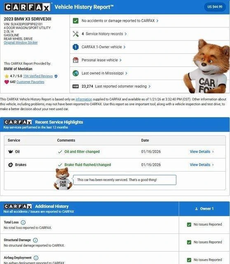This screenshot has height=264, width=230.
Task: Click the green No accidents checkmark box
Action: tap(75, 21)
